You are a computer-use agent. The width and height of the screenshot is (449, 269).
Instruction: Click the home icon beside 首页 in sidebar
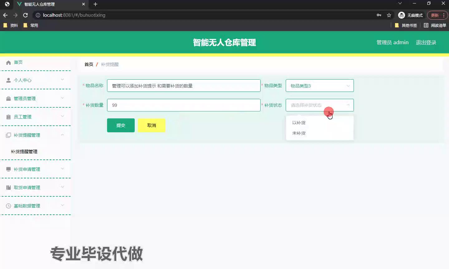point(8,63)
